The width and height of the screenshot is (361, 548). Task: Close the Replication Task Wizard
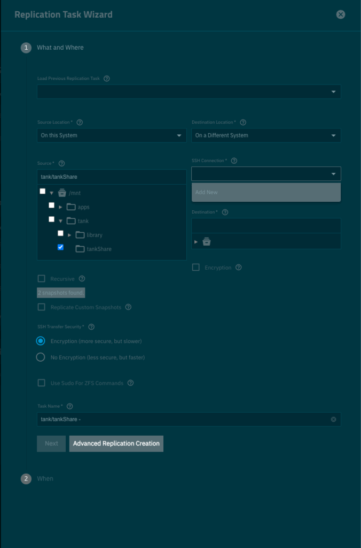pyautogui.click(x=340, y=14)
